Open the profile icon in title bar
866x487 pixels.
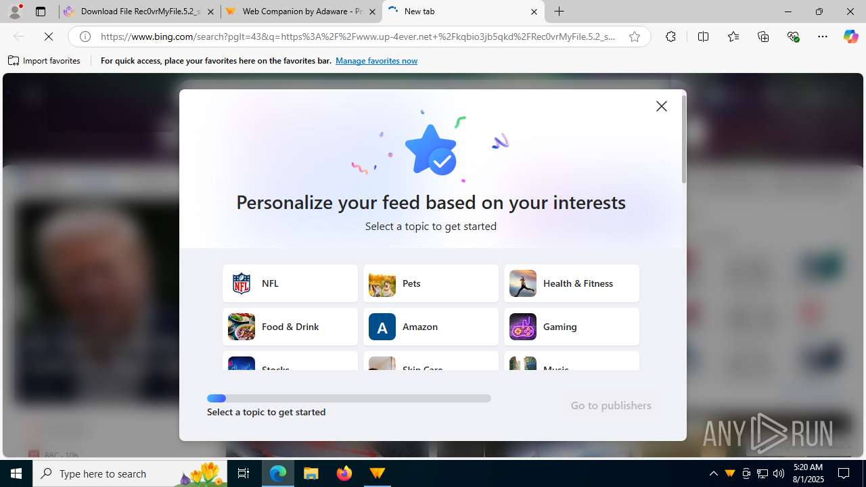tap(15, 11)
